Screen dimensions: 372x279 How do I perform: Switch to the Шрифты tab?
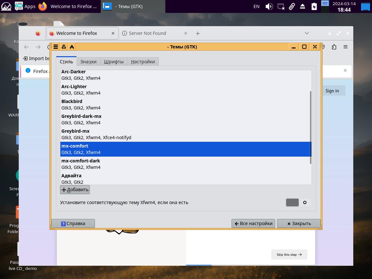click(114, 62)
